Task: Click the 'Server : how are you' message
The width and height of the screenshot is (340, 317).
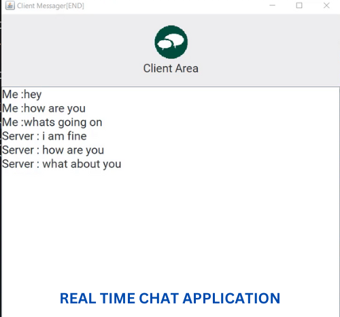Action: pyautogui.click(x=53, y=150)
